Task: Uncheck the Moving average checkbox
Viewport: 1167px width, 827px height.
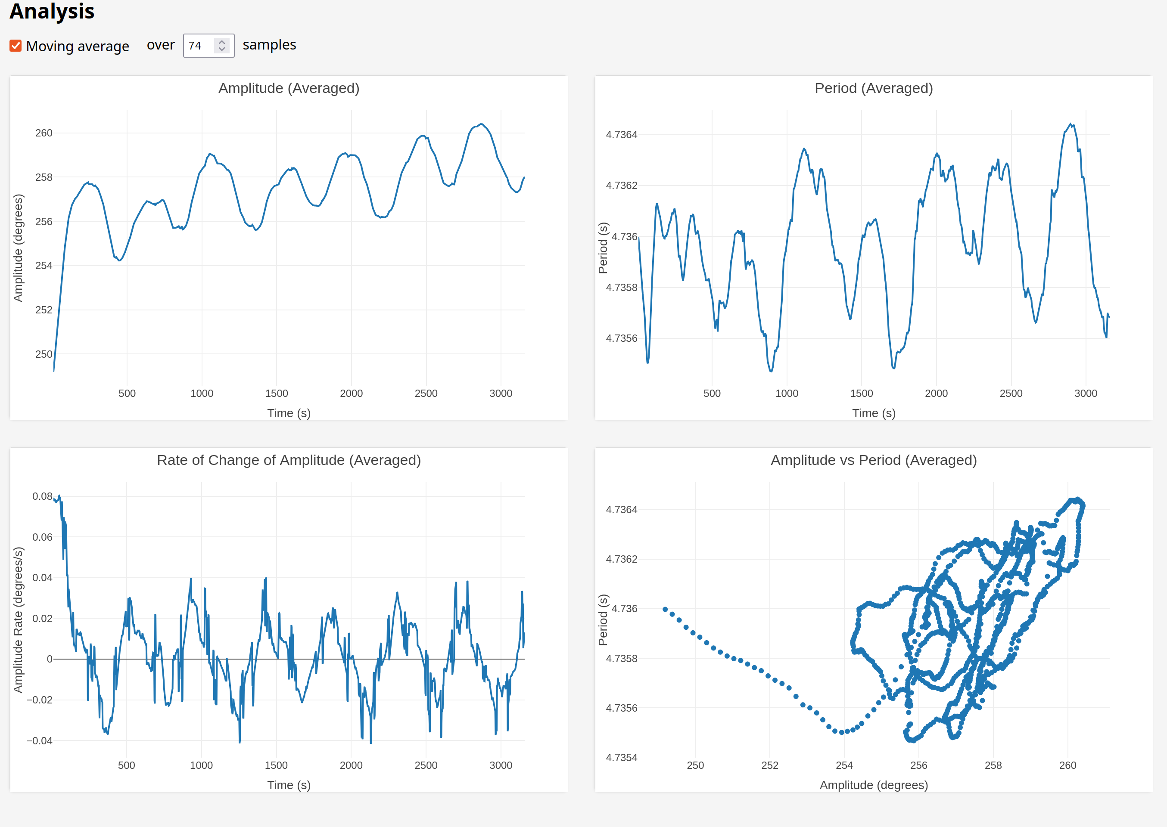Action: [x=15, y=46]
